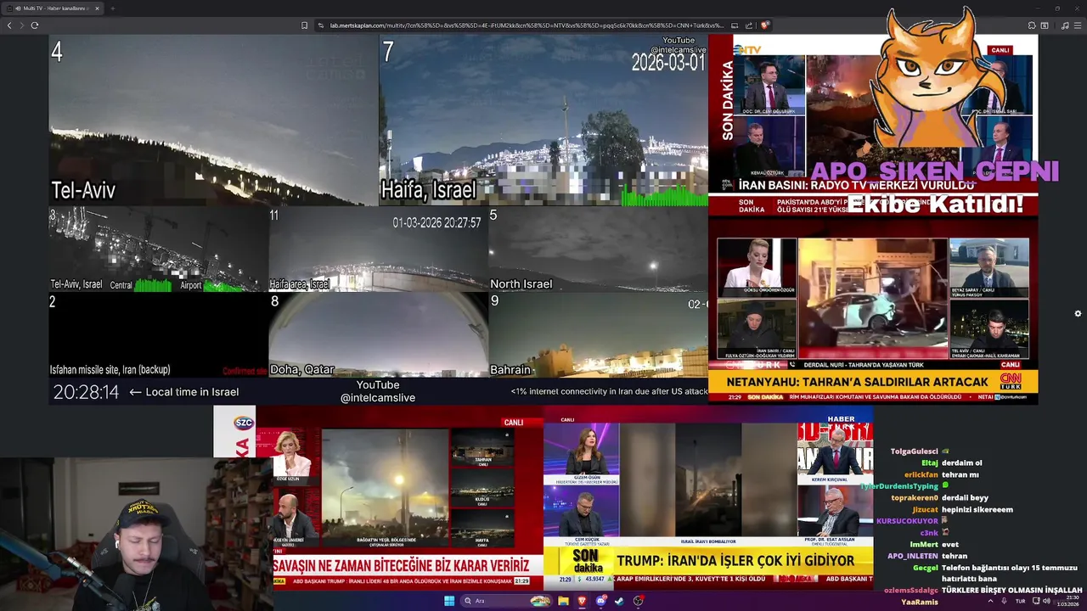
Task: Click the TRUMP: İRAN'DA İŞLER ÇOK İYİ GİDİYOR headline
Action: [735, 561]
